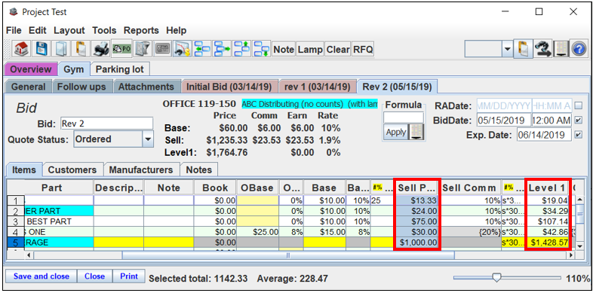Expand the empty toolbar combo box arrow
593x293 pixels.
click(507, 50)
